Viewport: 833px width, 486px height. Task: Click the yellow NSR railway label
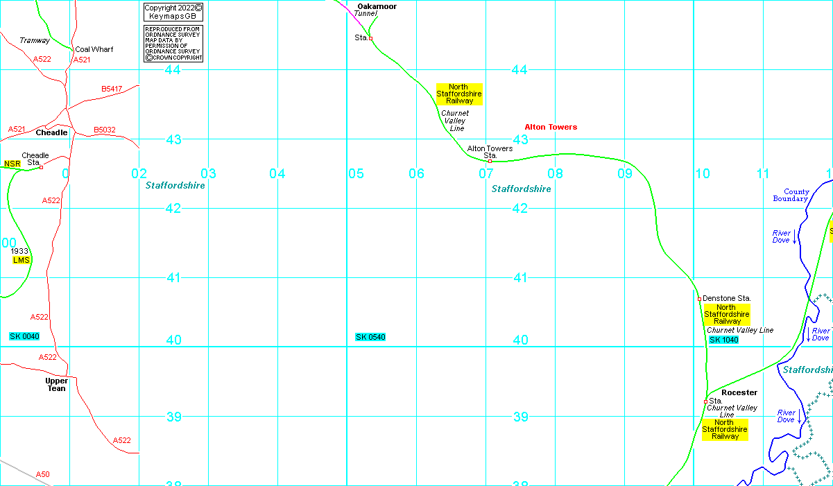point(12,164)
